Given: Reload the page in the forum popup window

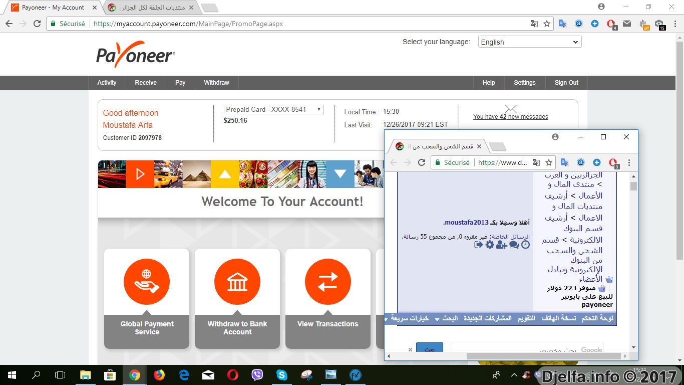Looking at the screenshot, I should 422,162.
